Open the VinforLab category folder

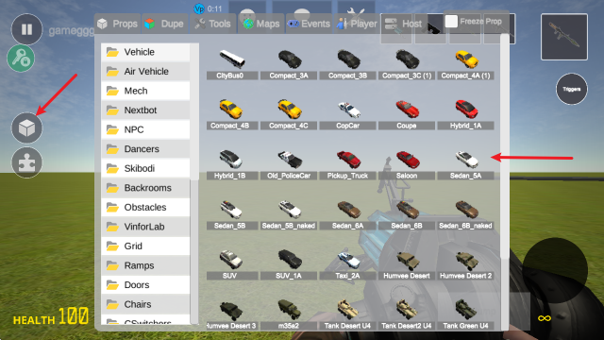(145, 227)
